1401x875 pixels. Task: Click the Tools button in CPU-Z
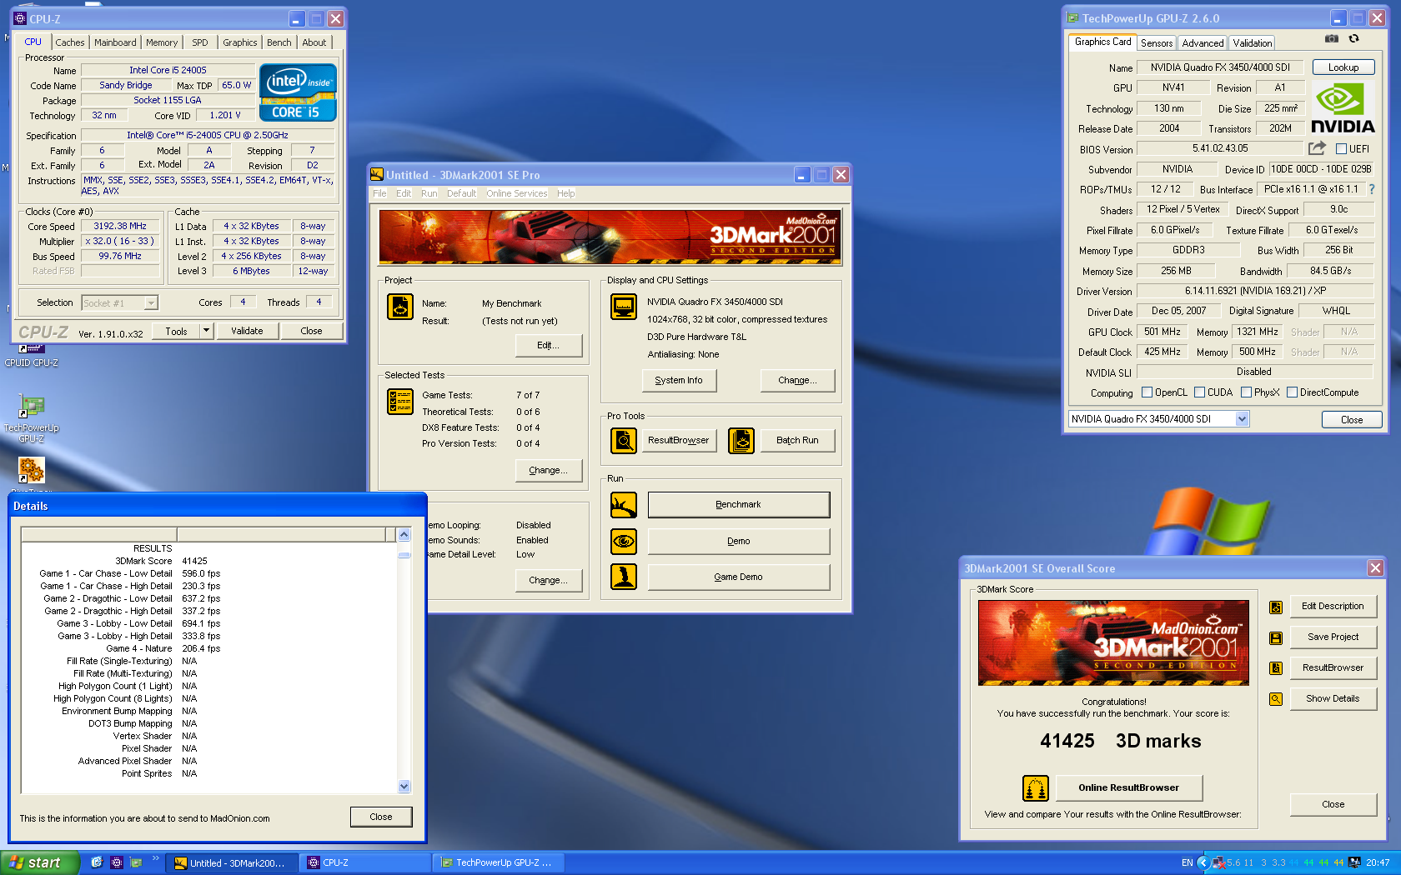176,331
